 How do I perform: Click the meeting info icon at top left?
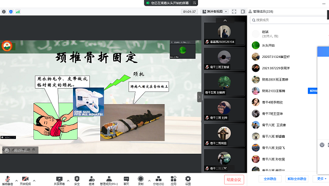4,12
